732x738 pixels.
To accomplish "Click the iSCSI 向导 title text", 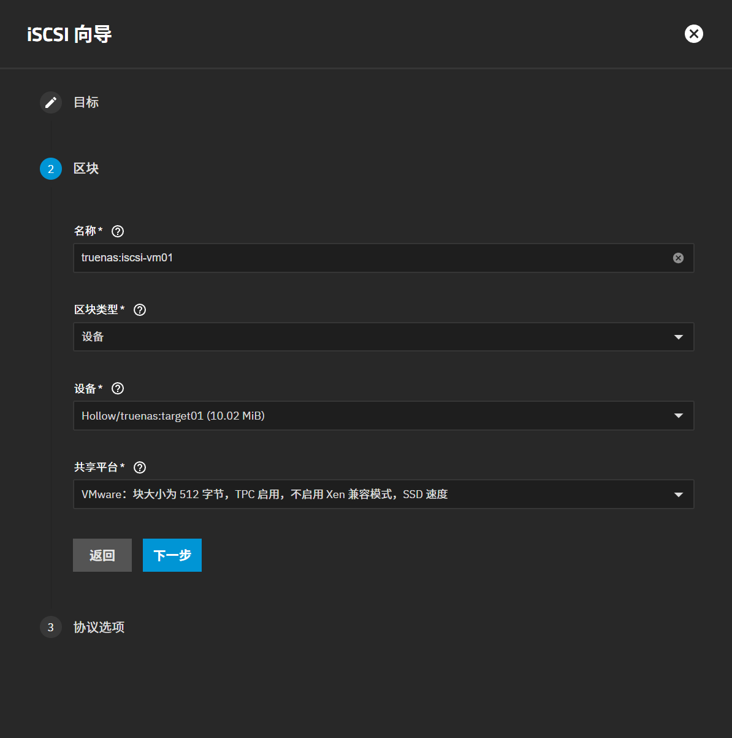I will coord(69,34).
